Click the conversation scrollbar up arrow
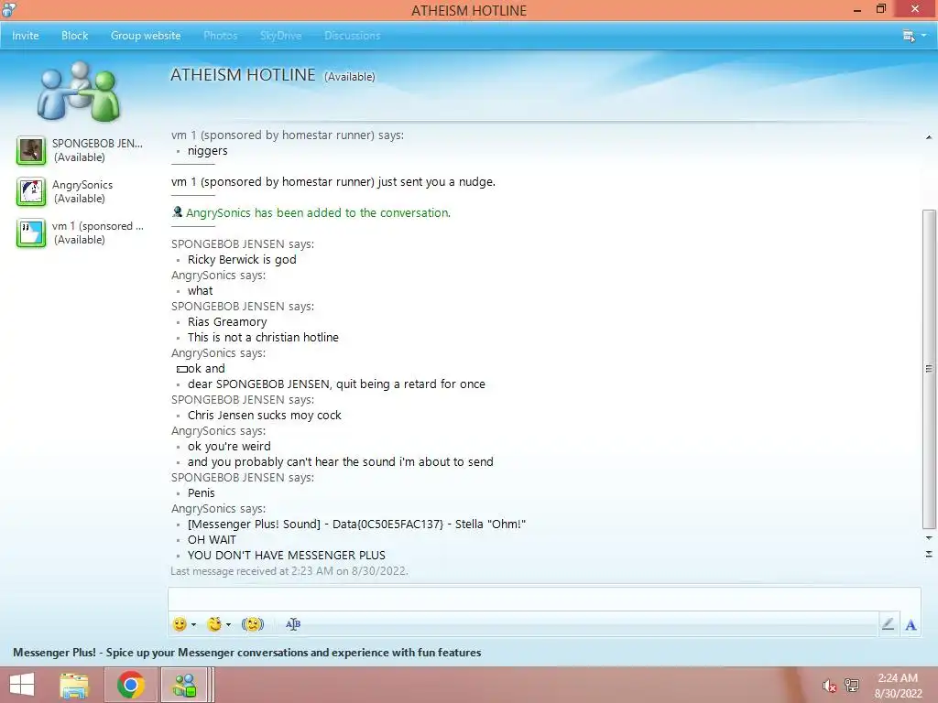The width and height of the screenshot is (938, 703). pyautogui.click(x=929, y=137)
